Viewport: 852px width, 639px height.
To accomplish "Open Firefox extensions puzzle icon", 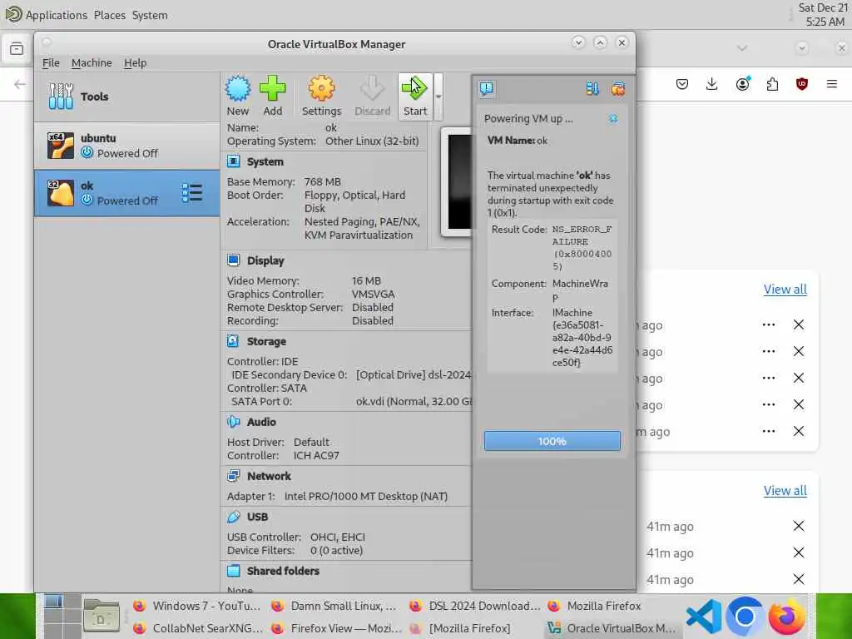I will 772,84.
